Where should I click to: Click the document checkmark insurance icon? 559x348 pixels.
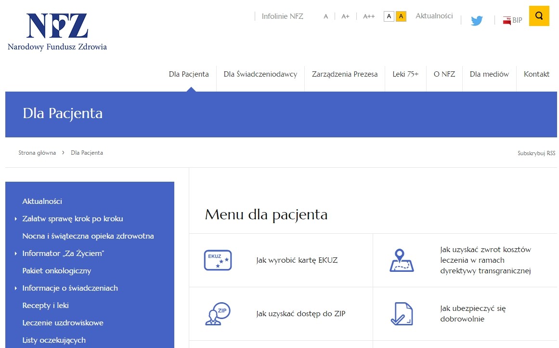coord(402,314)
